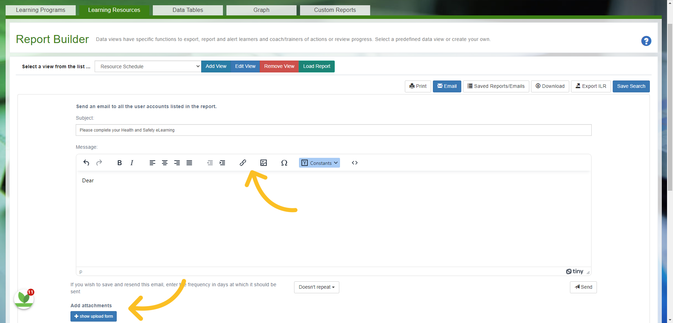
Task: Open the Doesn't repeat frequency dropdown
Action: tap(317, 287)
